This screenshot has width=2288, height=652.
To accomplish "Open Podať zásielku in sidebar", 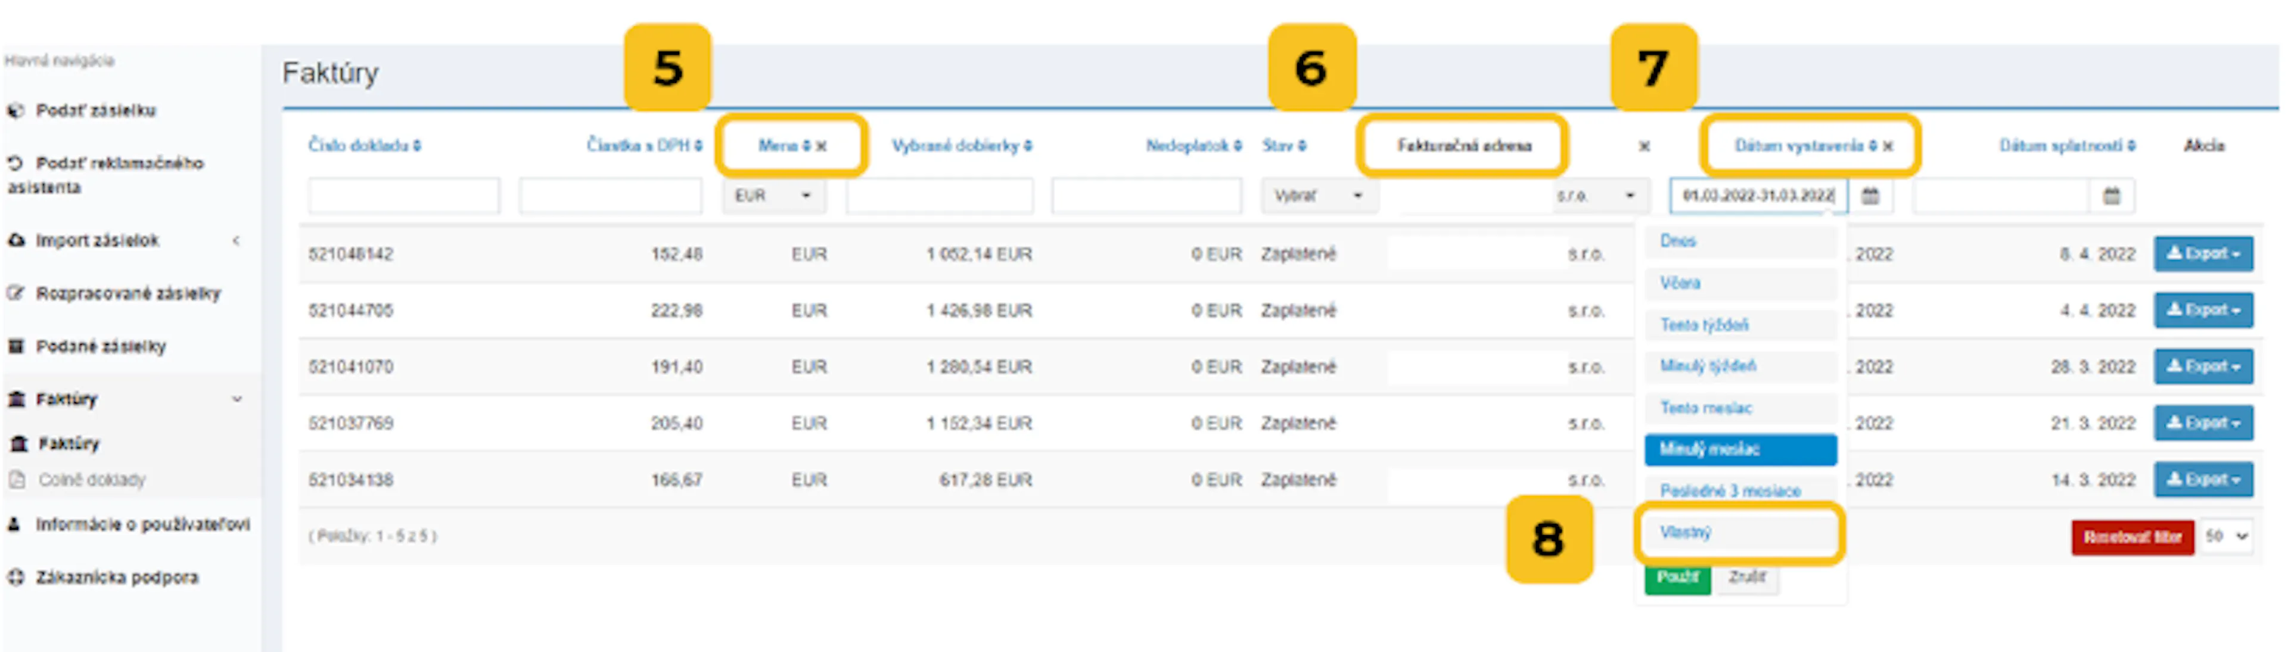I will click(95, 110).
